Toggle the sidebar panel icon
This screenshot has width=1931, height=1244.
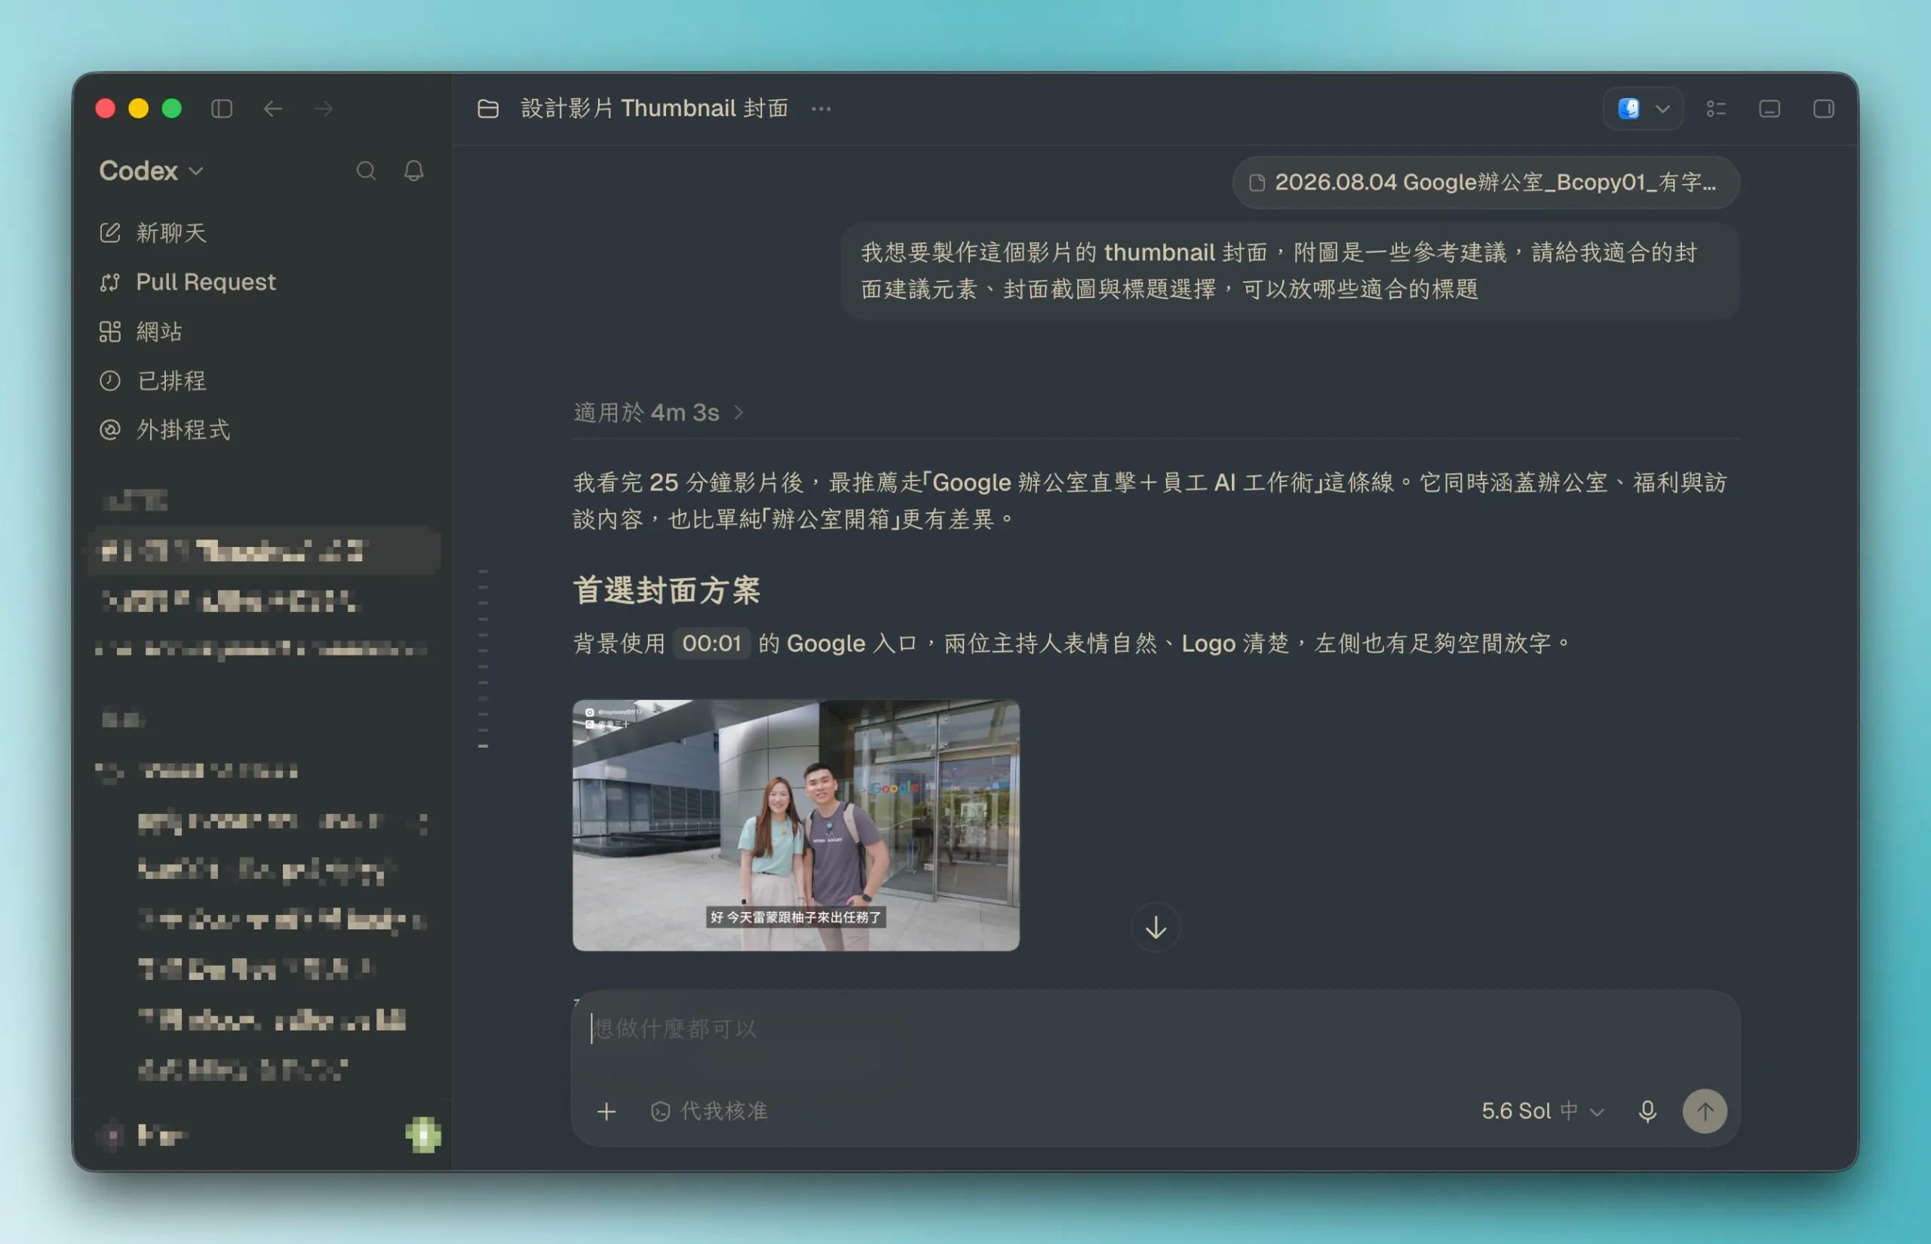pos(222,108)
